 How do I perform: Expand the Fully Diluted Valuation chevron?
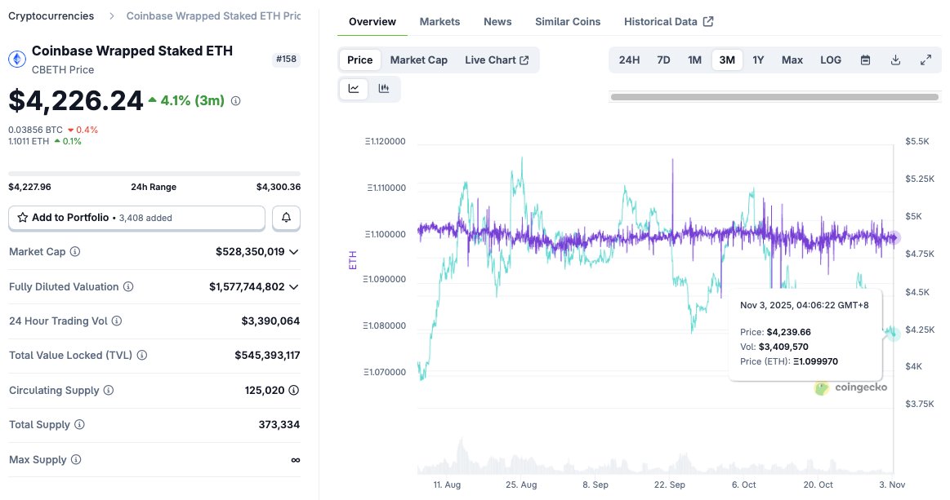pos(294,287)
